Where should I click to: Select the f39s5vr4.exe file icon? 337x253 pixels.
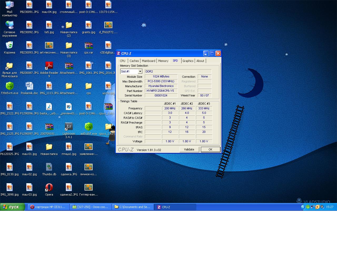pos(9,86)
